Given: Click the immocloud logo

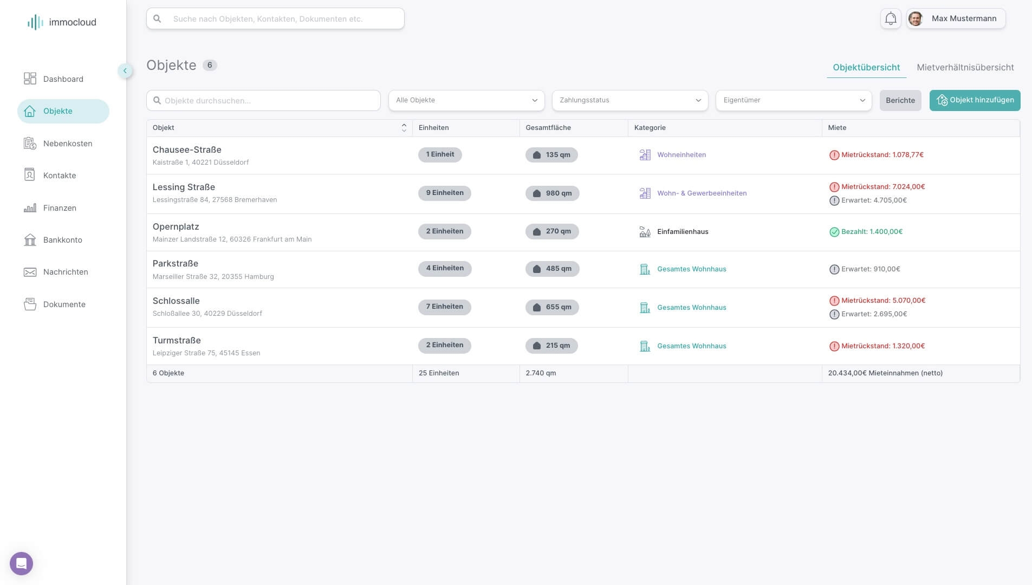Looking at the screenshot, I should [62, 22].
